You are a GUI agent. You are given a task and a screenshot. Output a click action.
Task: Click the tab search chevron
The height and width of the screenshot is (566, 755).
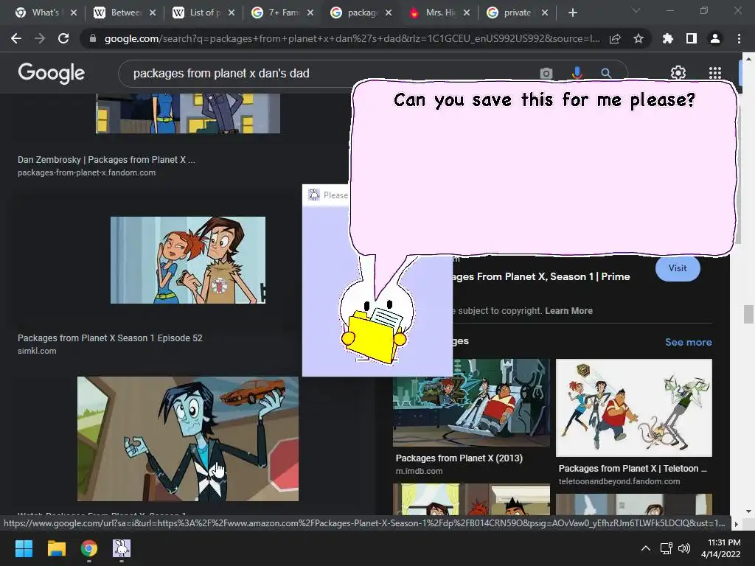coord(636,10)
